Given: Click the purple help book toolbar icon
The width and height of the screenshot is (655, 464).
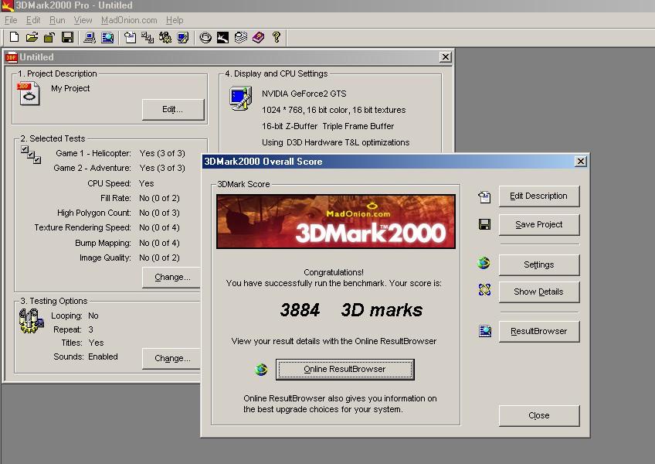Looking at the screenshot, I should click(x=258, y=37).
